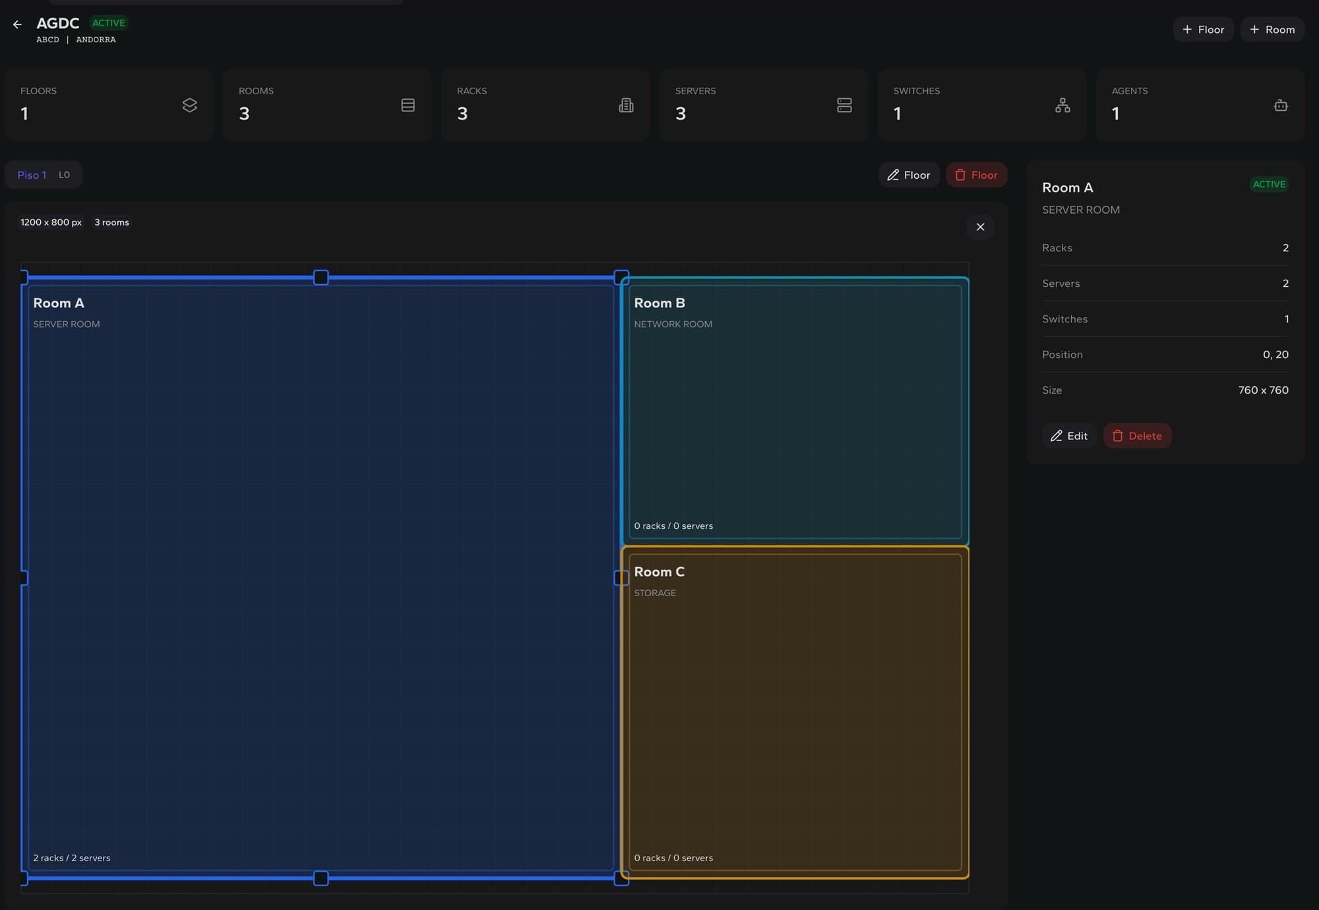Click the ACTIVE badge next to AGDC
The height and width of the screenshot is (910, 1319).
(108, 23)
